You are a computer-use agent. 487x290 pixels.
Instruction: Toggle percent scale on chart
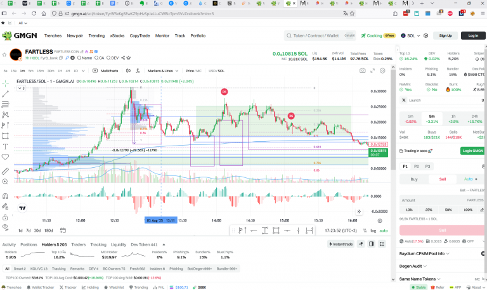[365, 230]
